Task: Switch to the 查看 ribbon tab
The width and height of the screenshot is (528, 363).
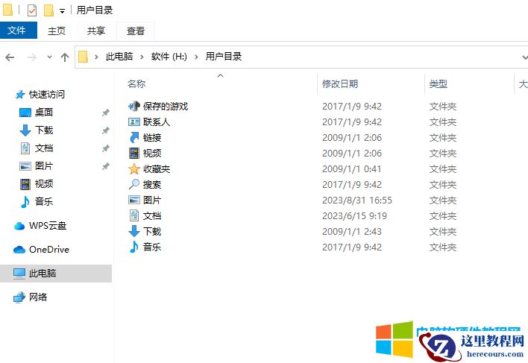Action: pyautogui.click(x=136, y=31)
